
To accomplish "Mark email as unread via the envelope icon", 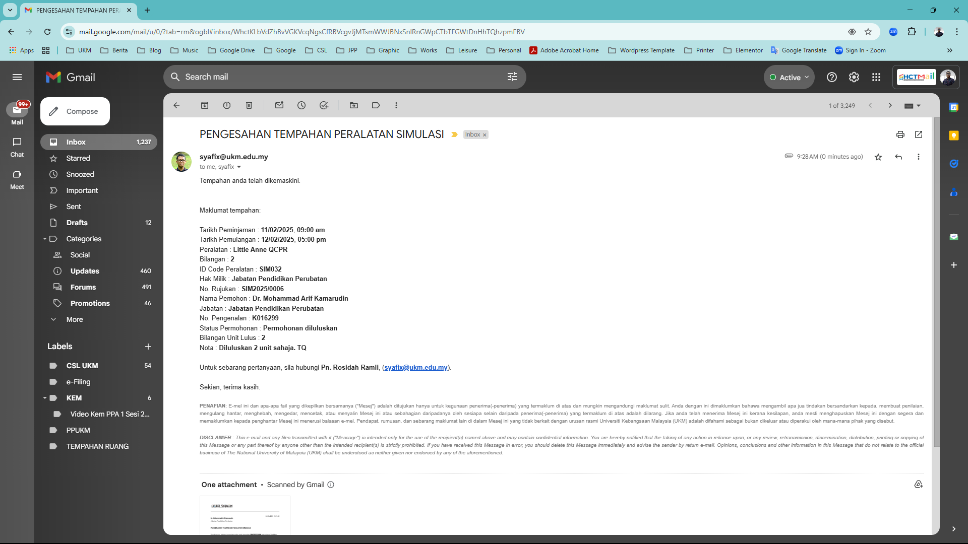I will coord(279,105).
